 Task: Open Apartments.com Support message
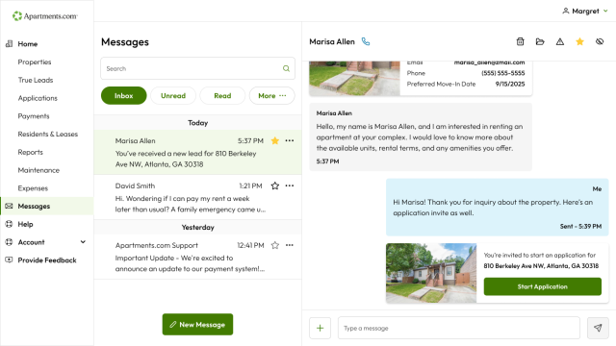pos(197,257)
